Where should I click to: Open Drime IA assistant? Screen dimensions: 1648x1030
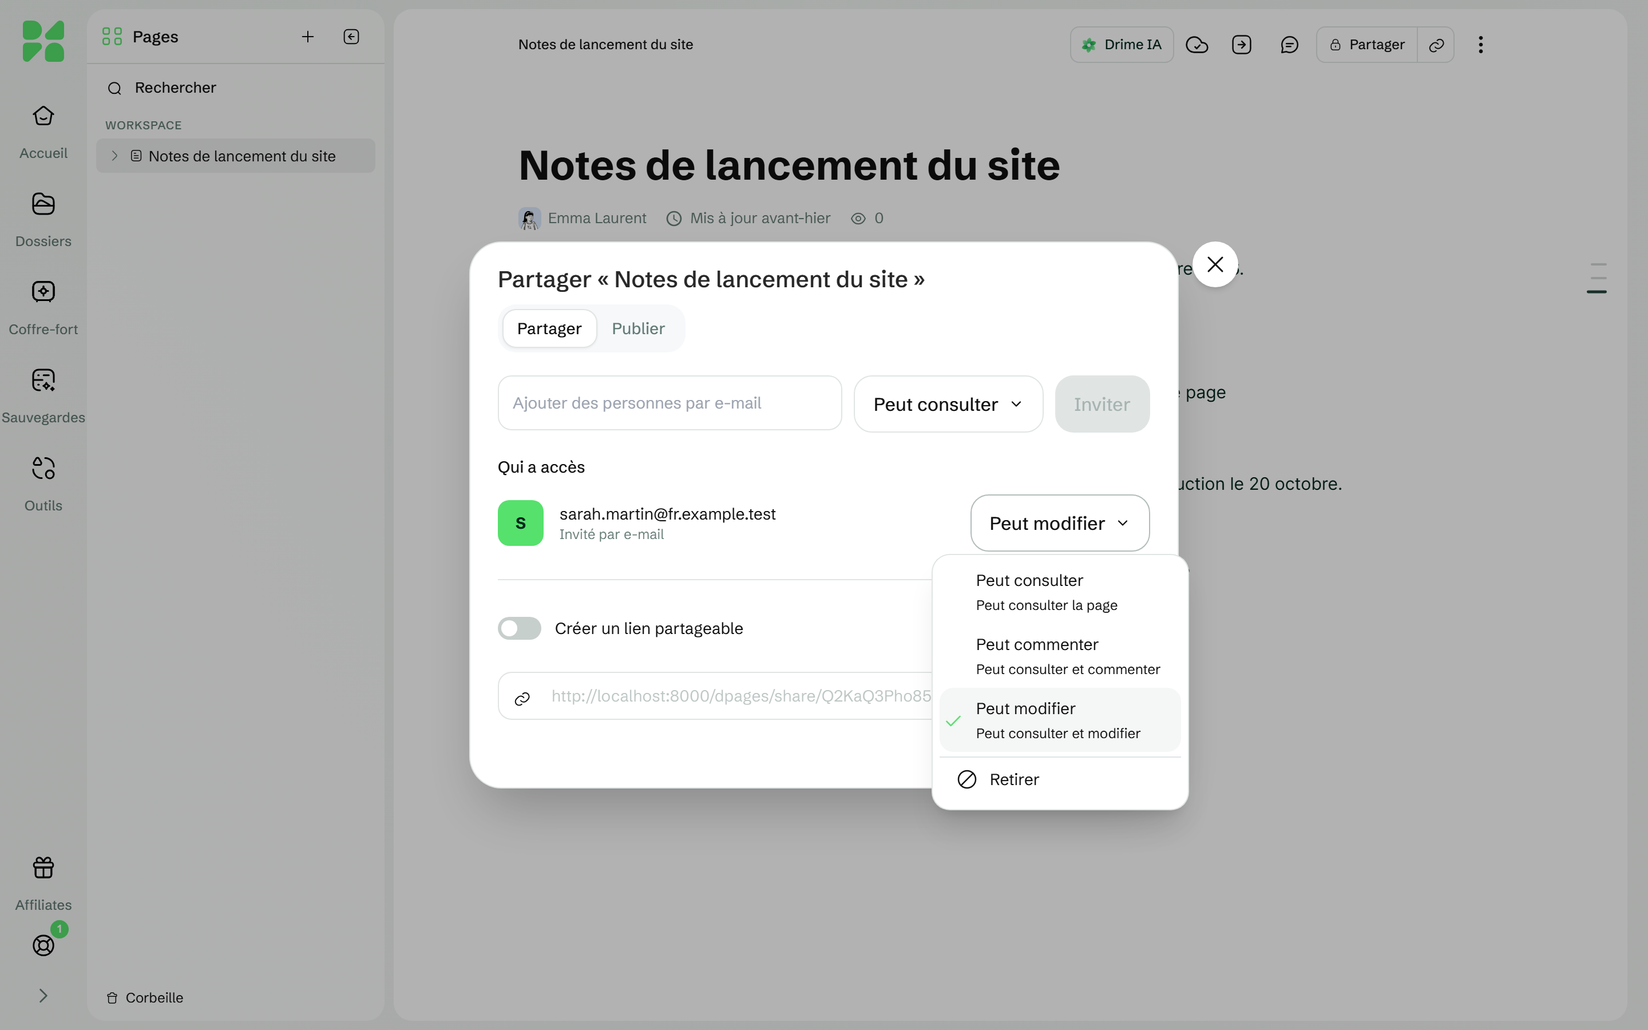point(1122,45)
